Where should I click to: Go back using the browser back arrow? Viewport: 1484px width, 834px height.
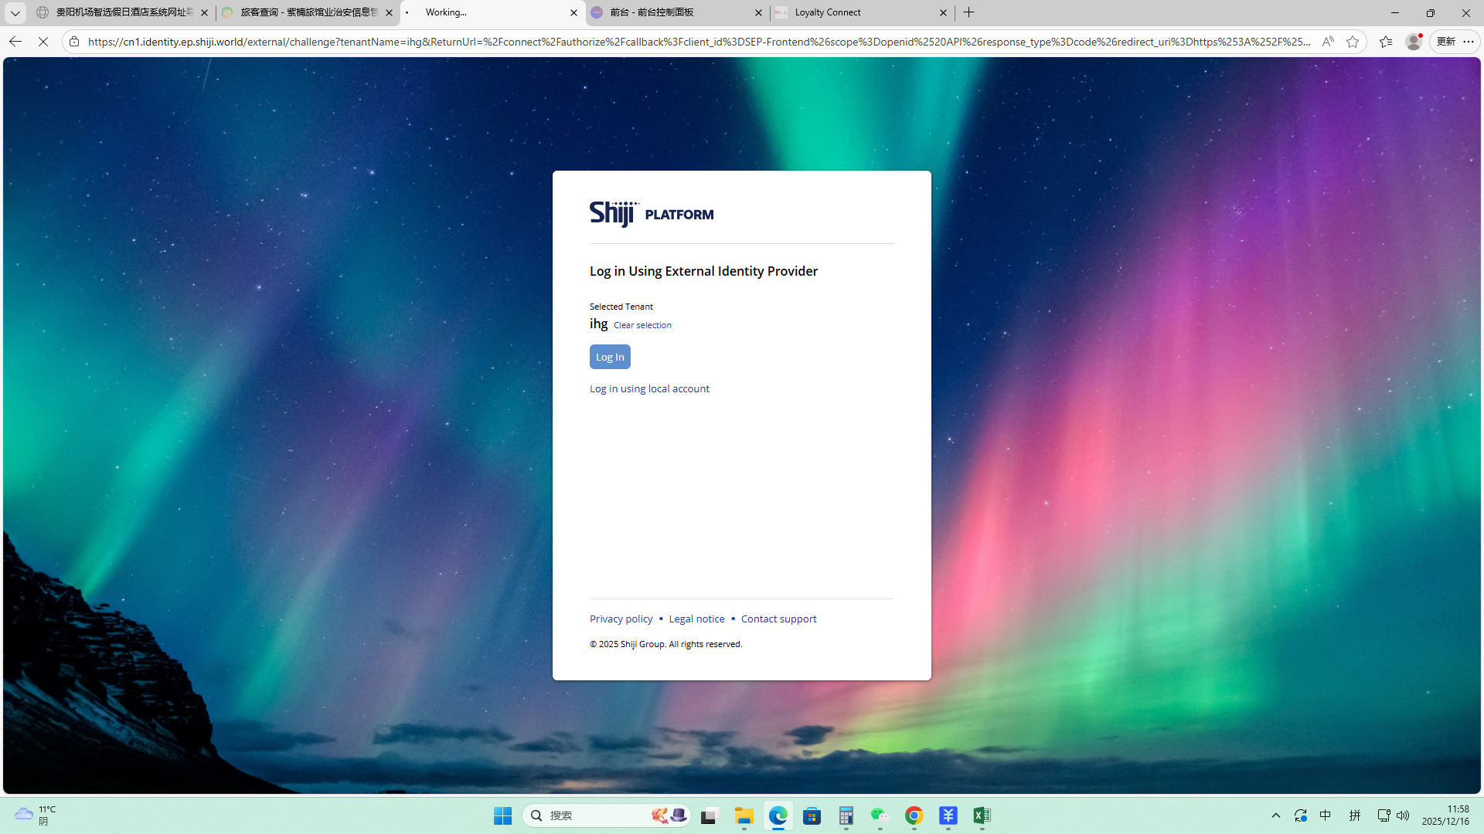pos(15,42)
